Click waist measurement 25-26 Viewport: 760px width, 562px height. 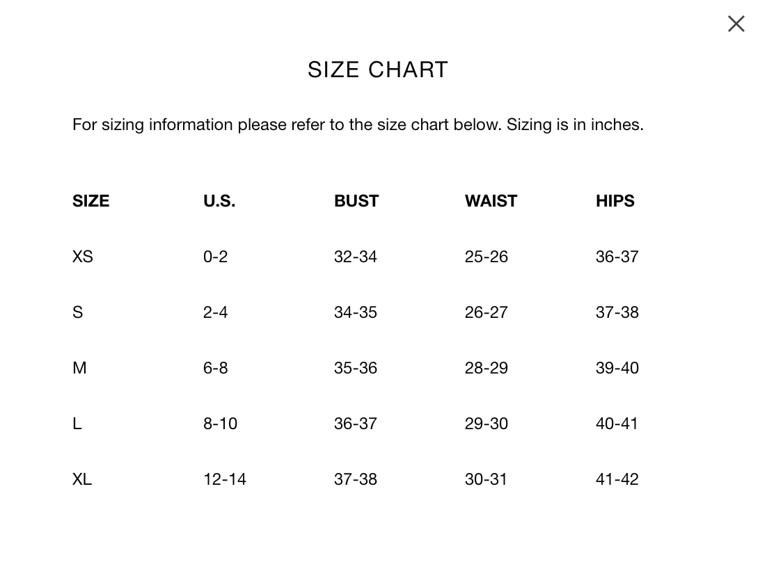tap(486, 257)
